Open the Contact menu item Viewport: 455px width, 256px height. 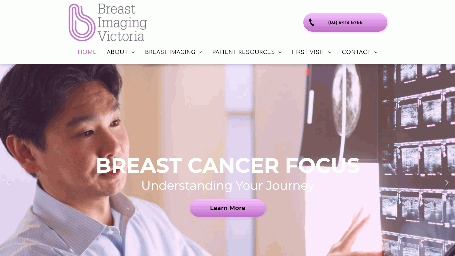coord(356,52)
